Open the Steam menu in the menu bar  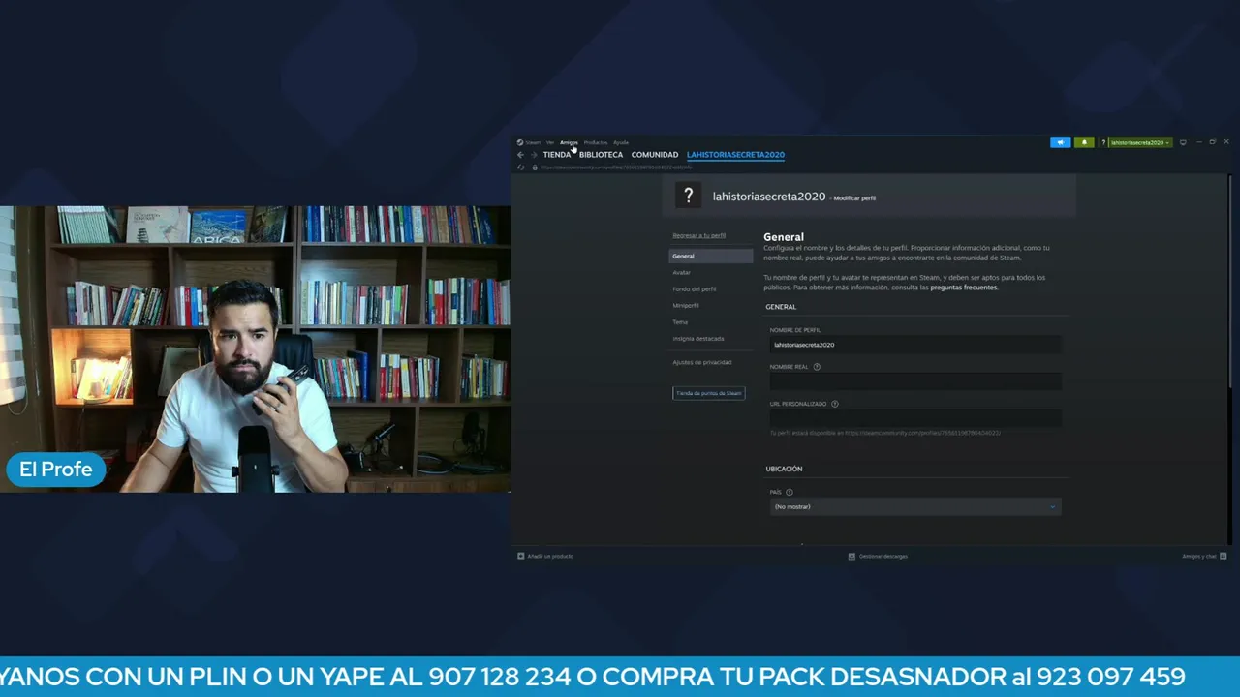(533, 142)
